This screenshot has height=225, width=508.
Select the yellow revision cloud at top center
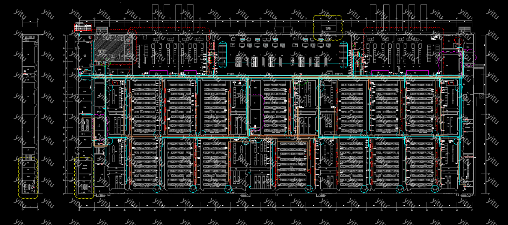[328, 27]
